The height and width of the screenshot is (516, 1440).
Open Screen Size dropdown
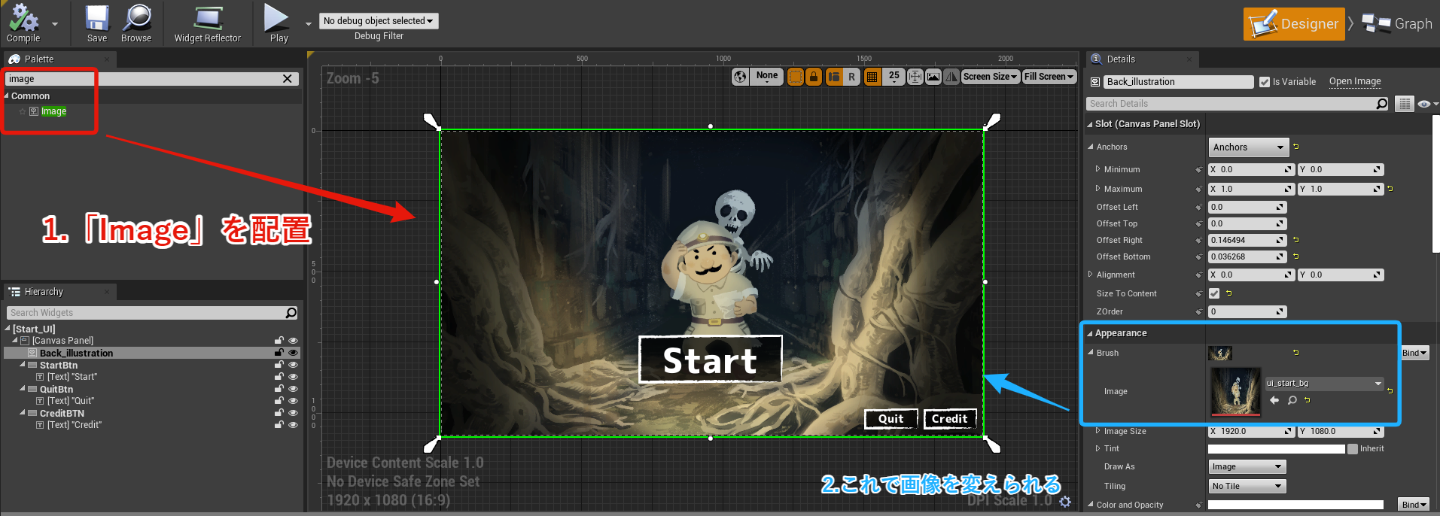(990, 77)
